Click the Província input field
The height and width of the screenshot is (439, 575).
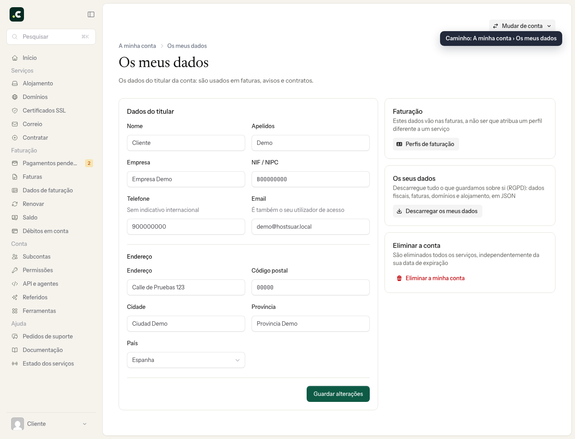click(311, 324)
